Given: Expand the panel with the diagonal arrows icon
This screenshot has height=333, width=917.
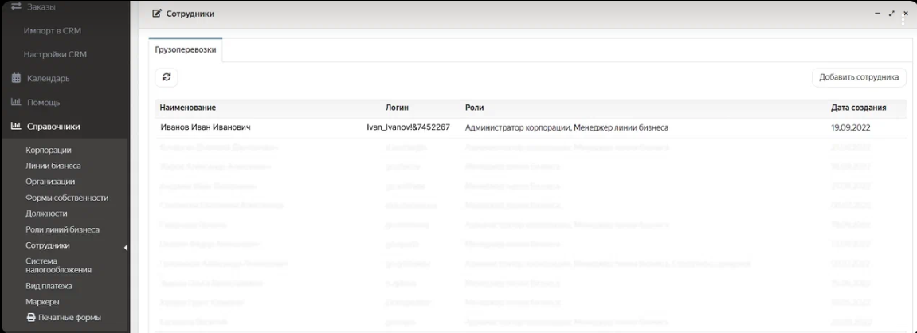Looking at the screenshot, I should click(892, 14).
